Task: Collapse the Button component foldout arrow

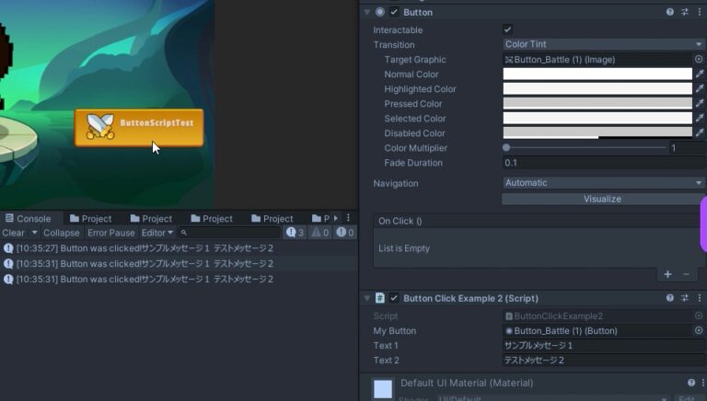Action: pyautogui.click(x=367, y=12)
